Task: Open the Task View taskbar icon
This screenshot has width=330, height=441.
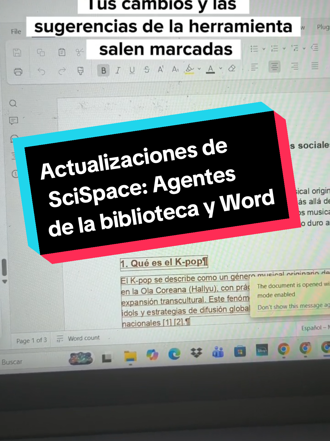Action: 107,358
